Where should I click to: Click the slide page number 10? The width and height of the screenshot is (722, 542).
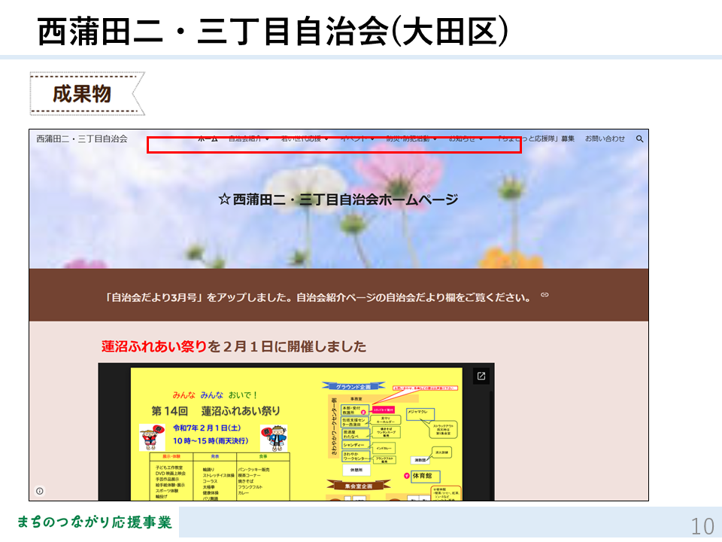[x=702, y=526]
